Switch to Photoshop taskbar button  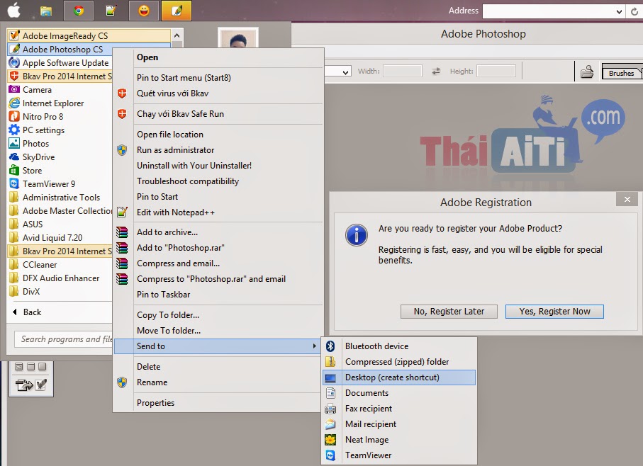177,10
